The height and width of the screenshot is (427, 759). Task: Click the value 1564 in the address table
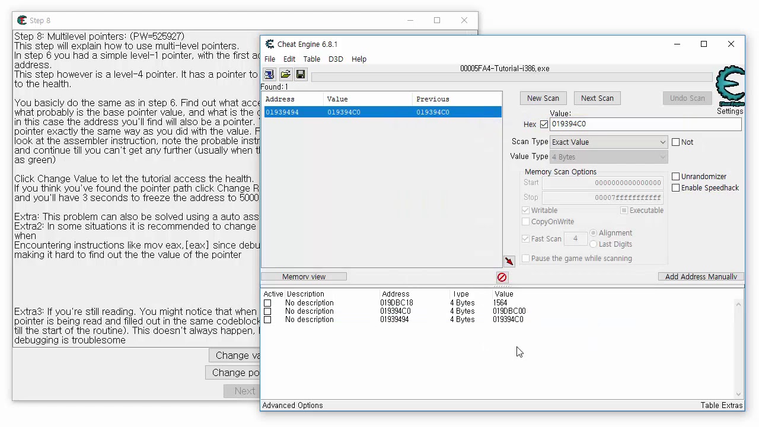(x=500, y=302)
